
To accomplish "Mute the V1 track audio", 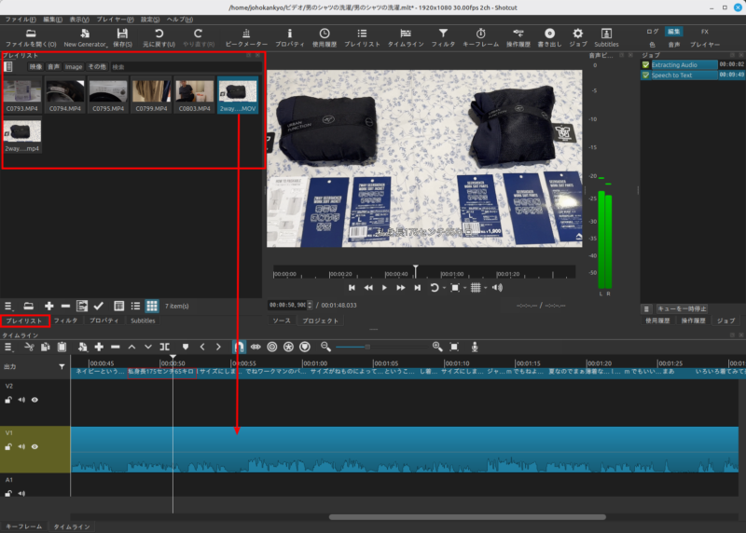I will coord(21,447).
